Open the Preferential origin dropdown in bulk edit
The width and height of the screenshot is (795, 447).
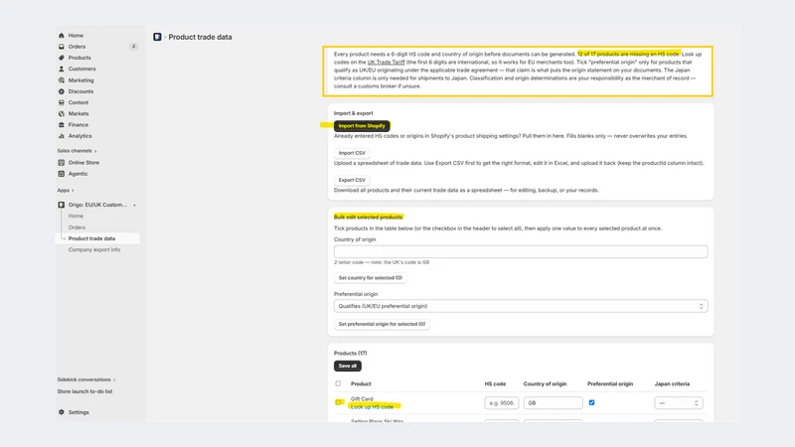click(x=521, y=306)
